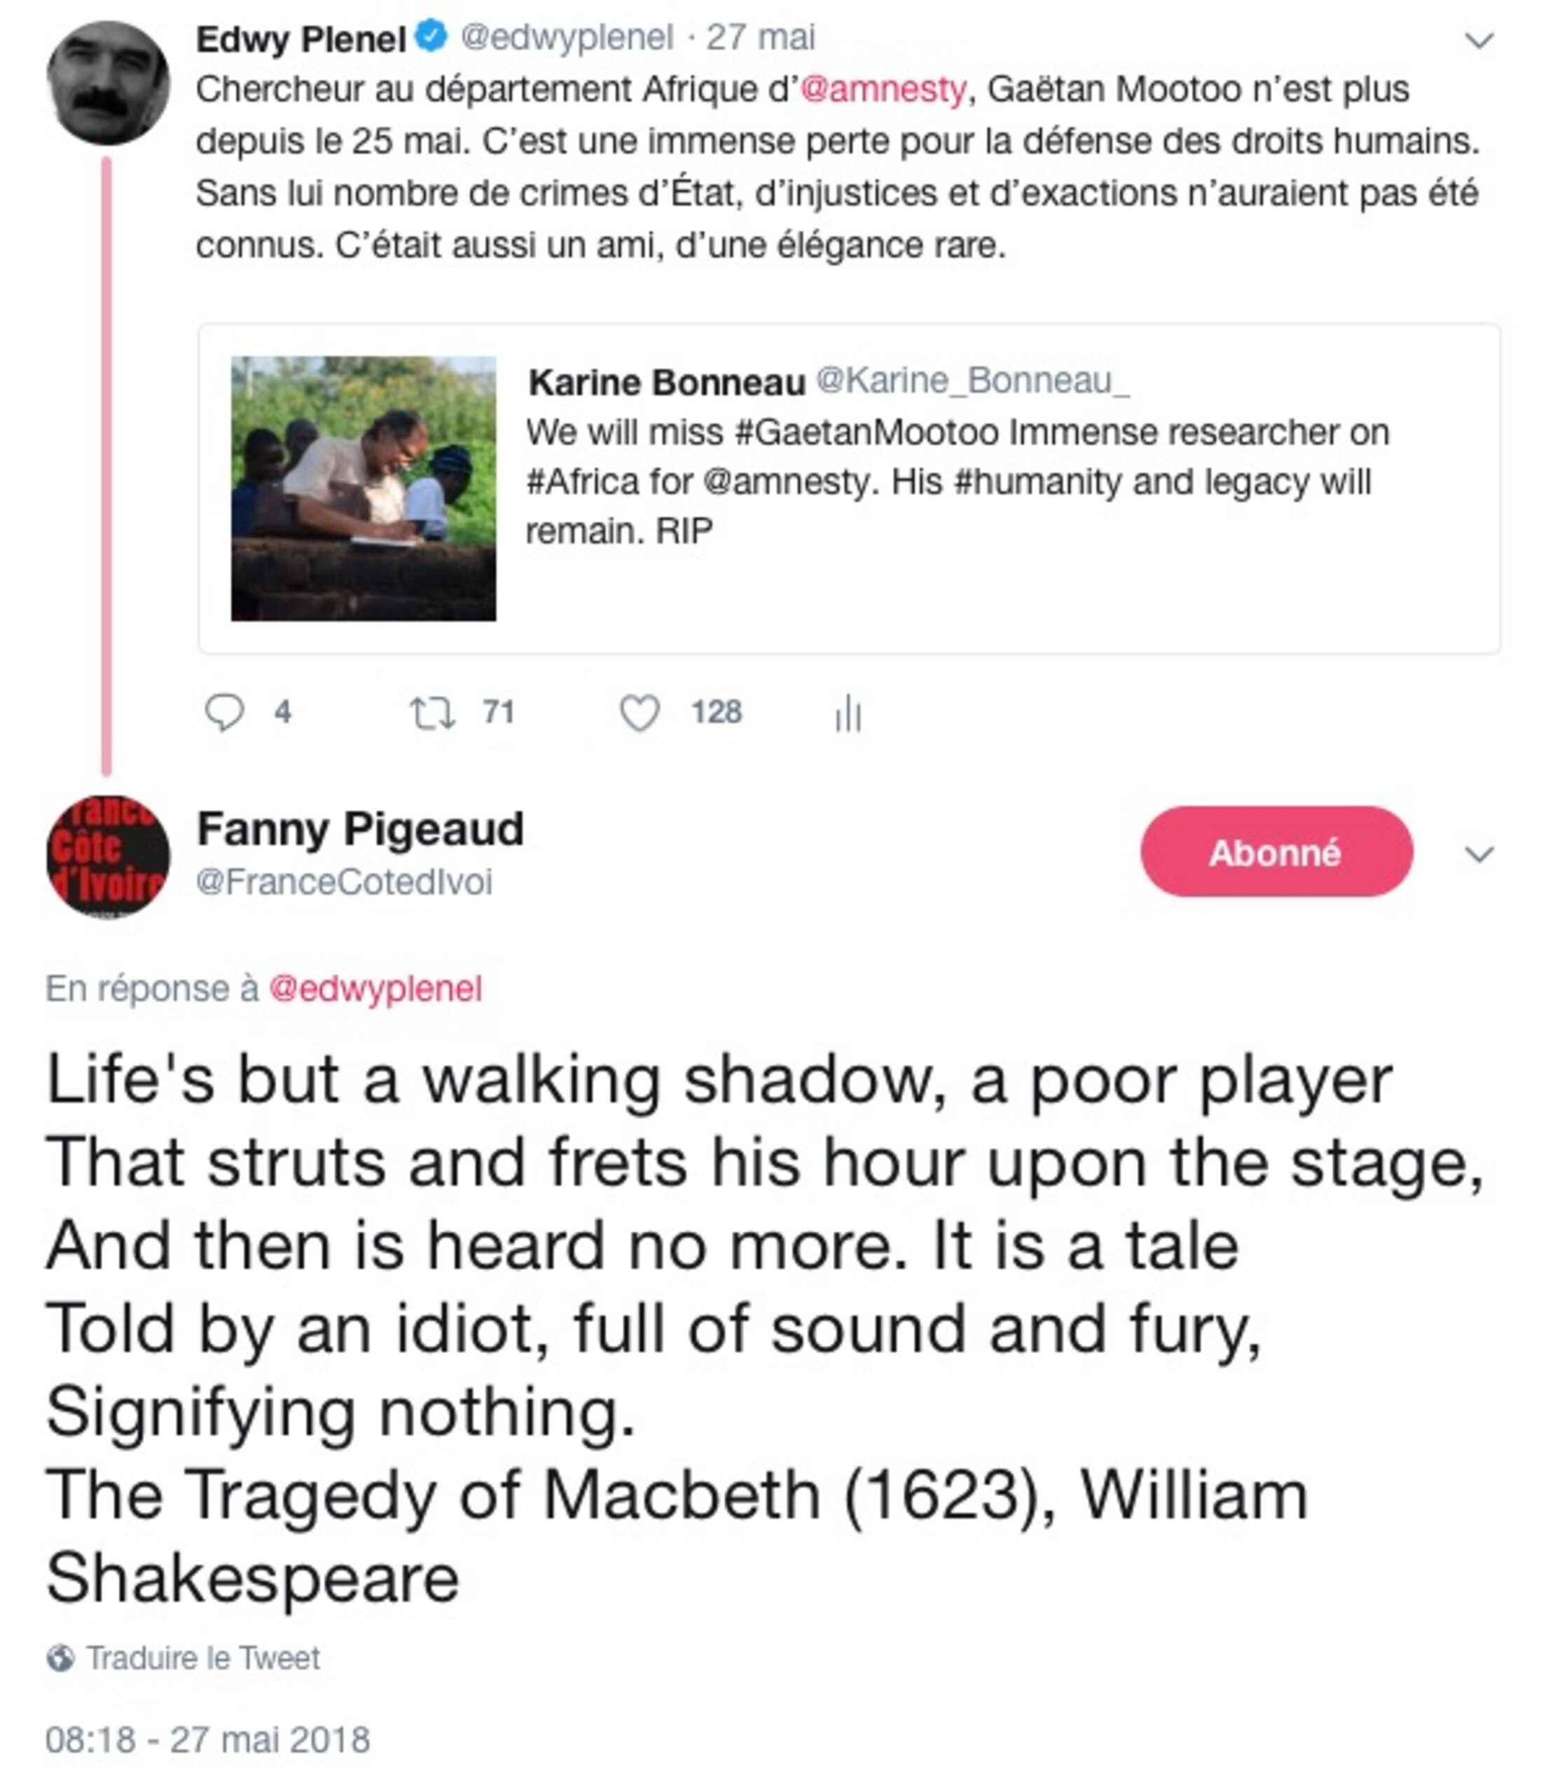
Task: Open Fanny Pigeaud's France Côte d'Ivoire avatar
Action: tap(107, 856)
